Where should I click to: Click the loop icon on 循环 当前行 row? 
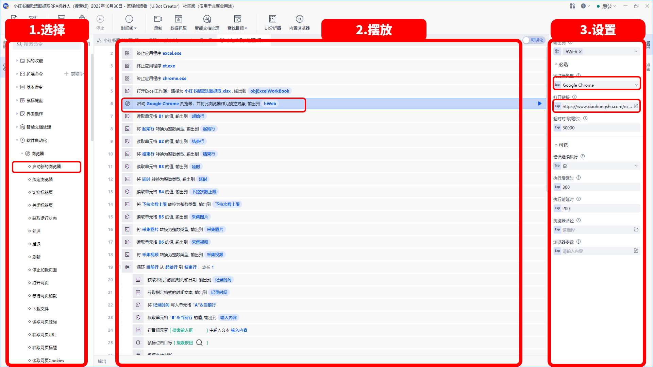[x=127, y=267]
